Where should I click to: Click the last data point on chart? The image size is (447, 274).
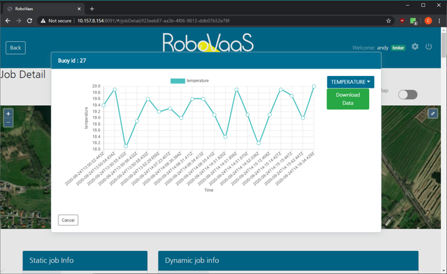coord(314,87)
